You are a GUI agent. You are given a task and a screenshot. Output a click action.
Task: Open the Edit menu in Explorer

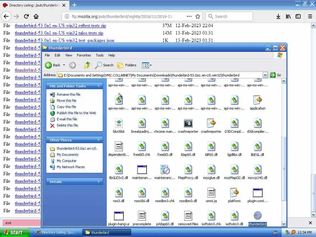[x=57, y=55]
